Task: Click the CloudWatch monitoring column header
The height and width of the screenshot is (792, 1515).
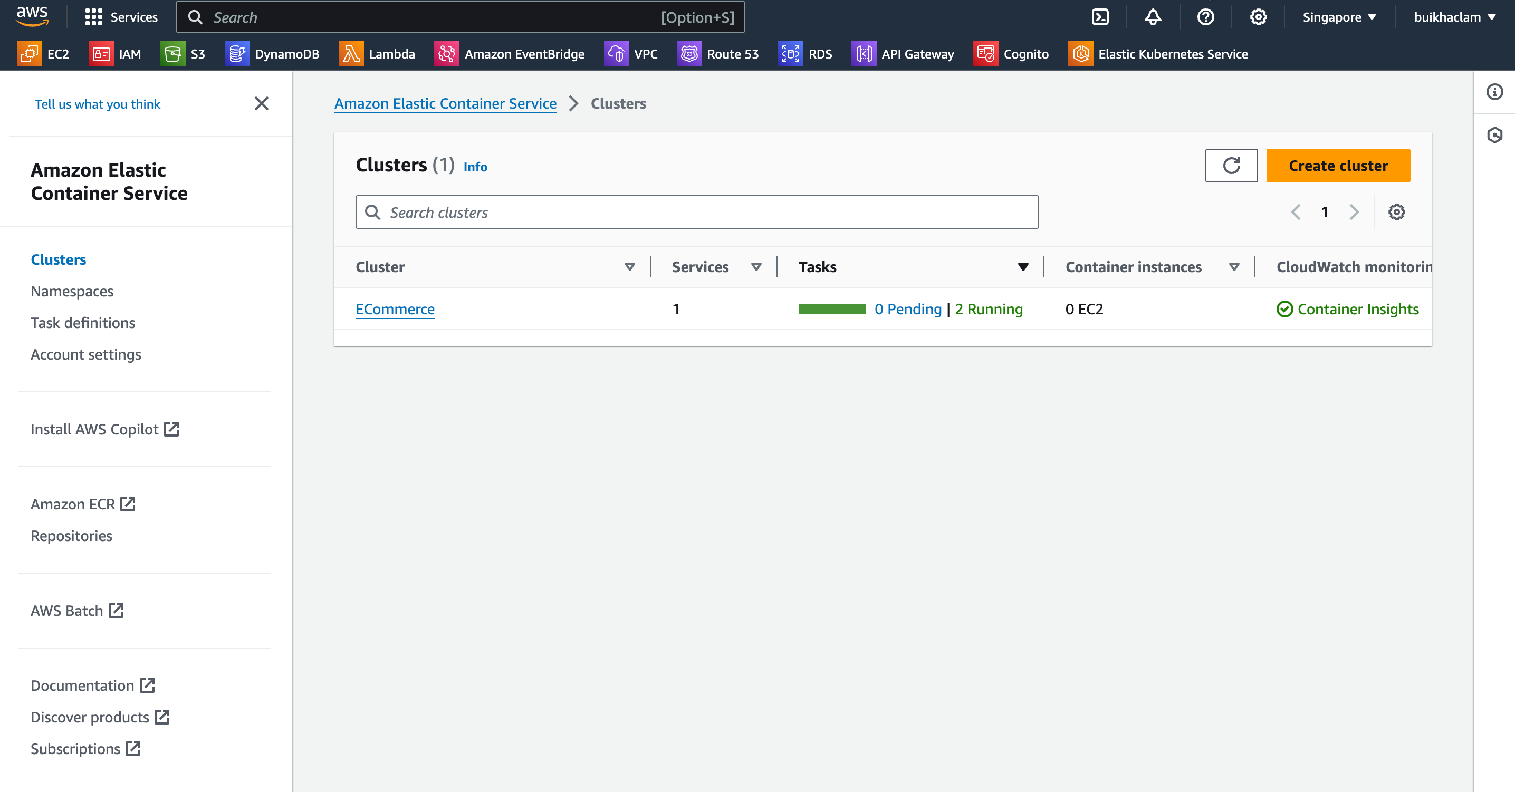Action: [x=1354, y=267]
